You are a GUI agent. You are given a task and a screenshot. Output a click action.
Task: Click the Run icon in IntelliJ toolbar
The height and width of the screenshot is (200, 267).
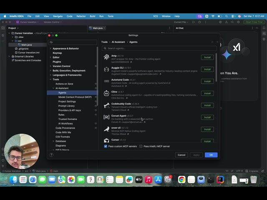194,22
